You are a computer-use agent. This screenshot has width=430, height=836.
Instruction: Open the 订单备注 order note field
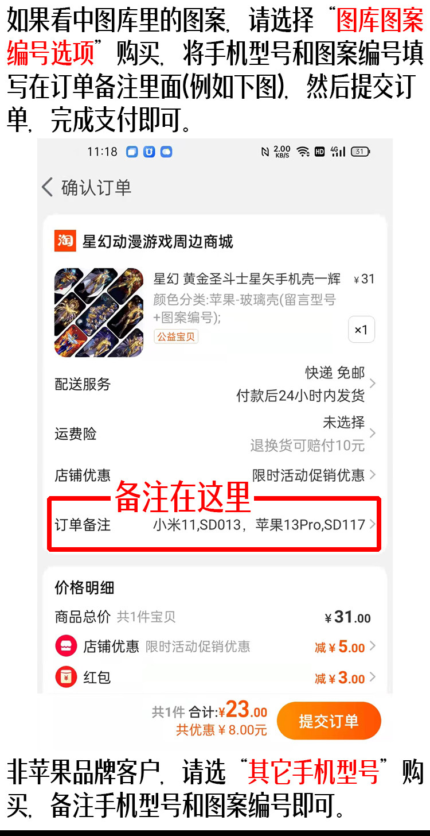point(214,524)
